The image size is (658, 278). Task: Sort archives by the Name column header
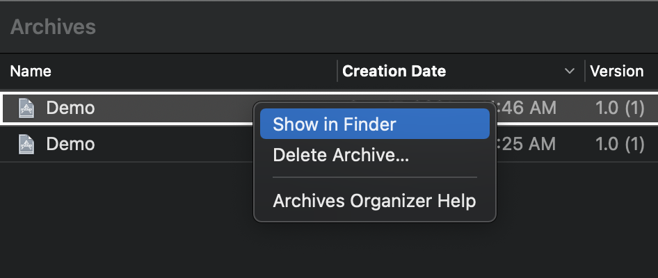point(31,71)
